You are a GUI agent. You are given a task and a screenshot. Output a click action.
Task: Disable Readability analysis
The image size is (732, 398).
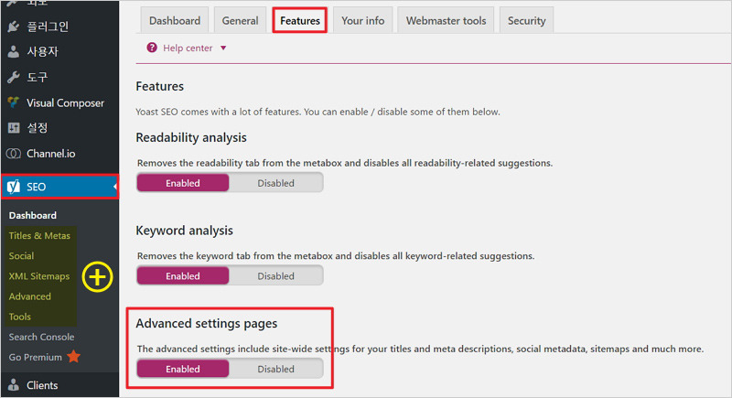(276, 183)
